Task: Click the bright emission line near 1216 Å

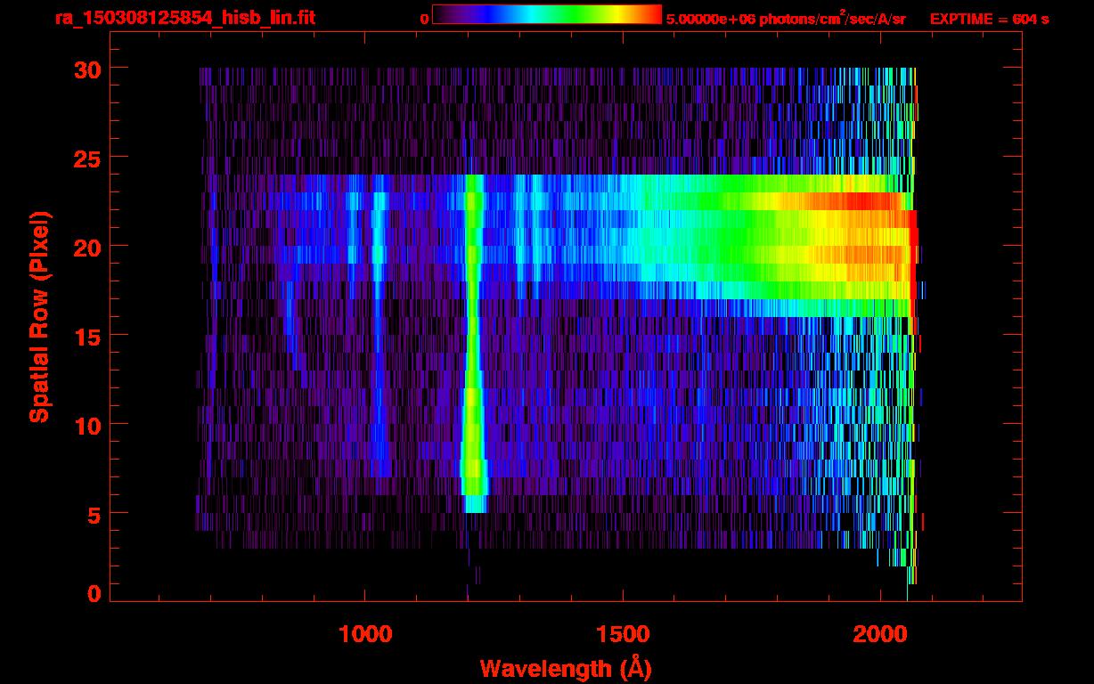Action: coord(473,343)
